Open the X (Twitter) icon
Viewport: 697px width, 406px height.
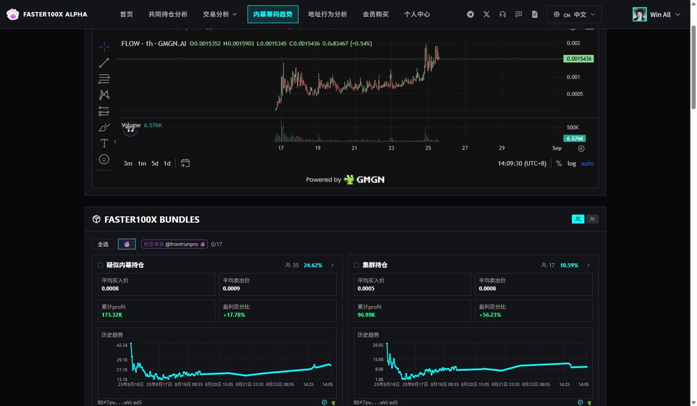(x=487, y=14)
